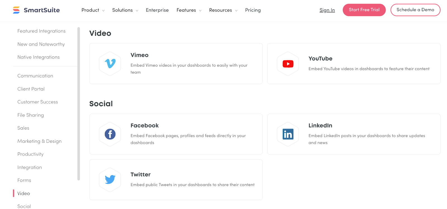The width and height of the screenshot is (447, 209).
Task: Select Integration category in sidebar
Action: [30, 167]
